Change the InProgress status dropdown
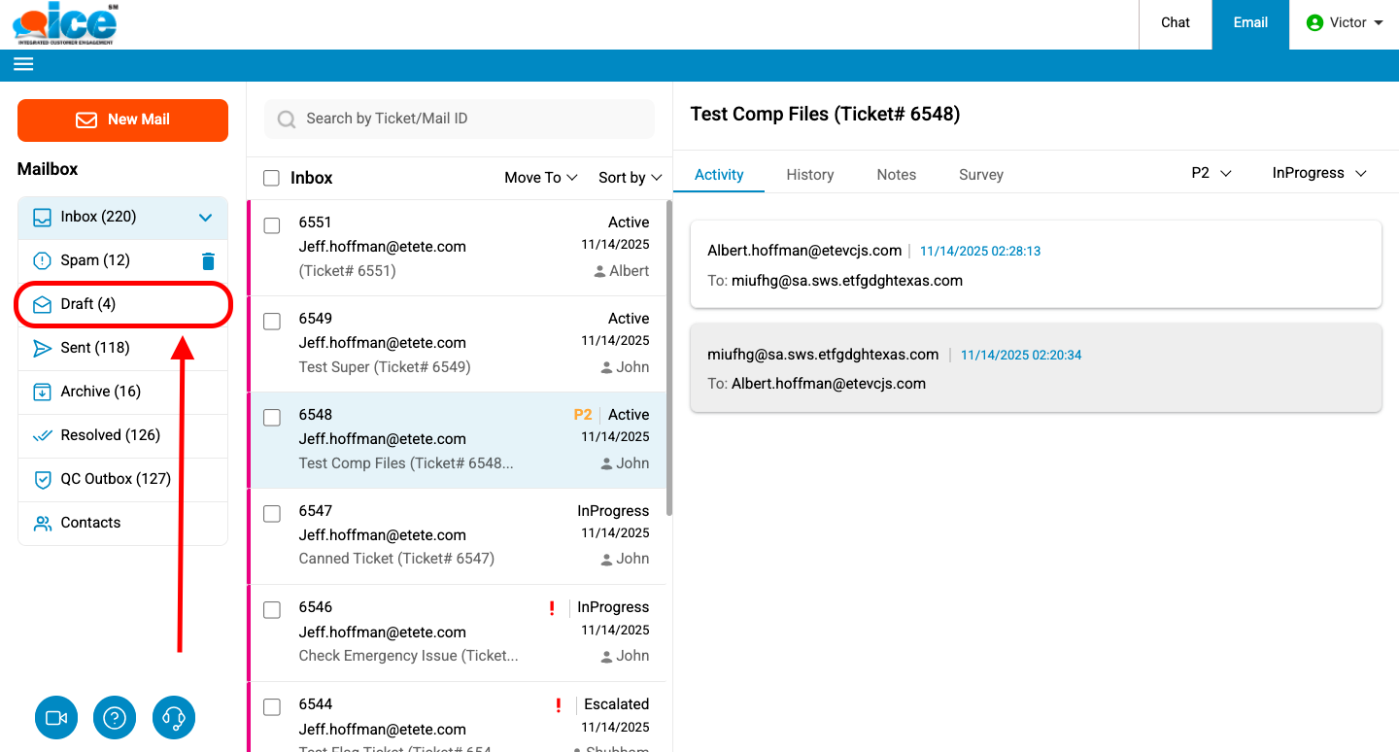1399x752 pixels. pos(1318,173)
